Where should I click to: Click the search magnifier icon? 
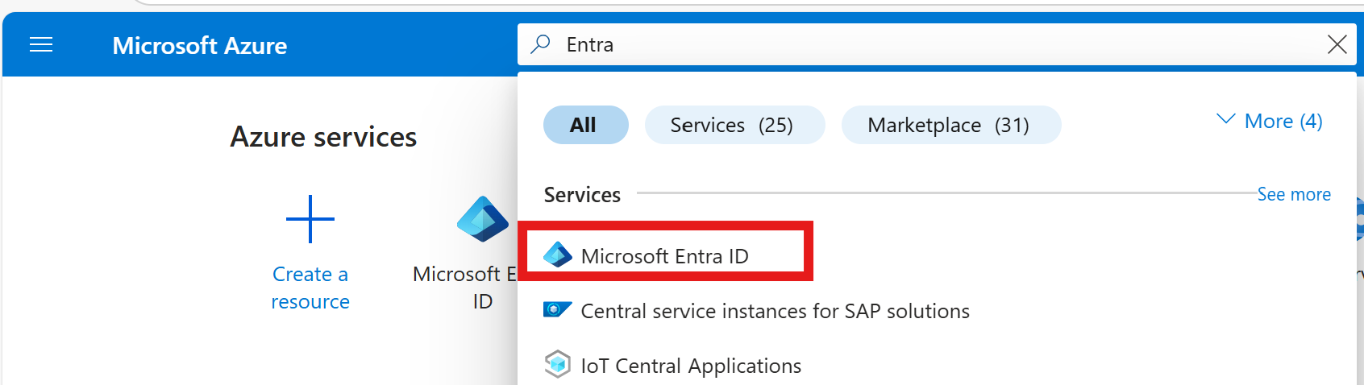541,44
